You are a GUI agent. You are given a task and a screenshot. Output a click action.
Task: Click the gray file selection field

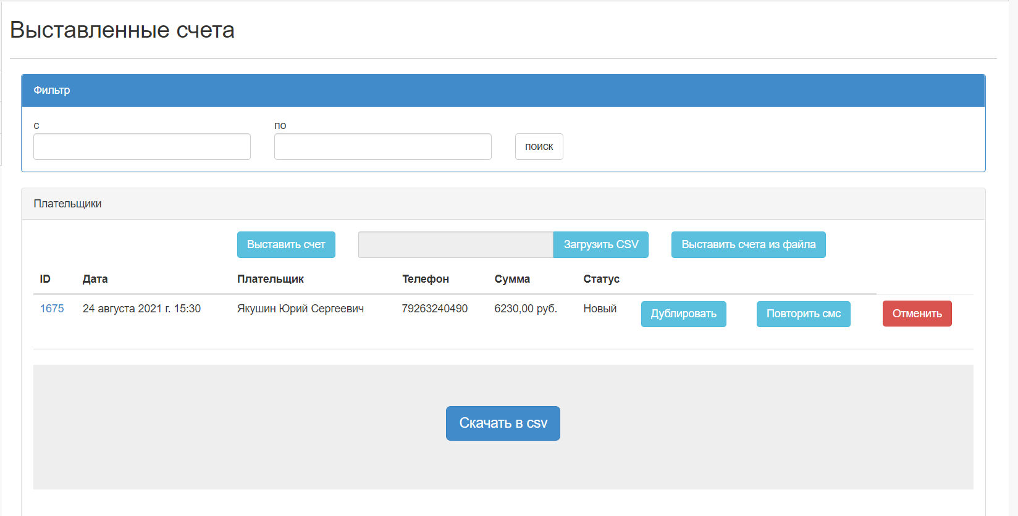[x=455, y=245]
